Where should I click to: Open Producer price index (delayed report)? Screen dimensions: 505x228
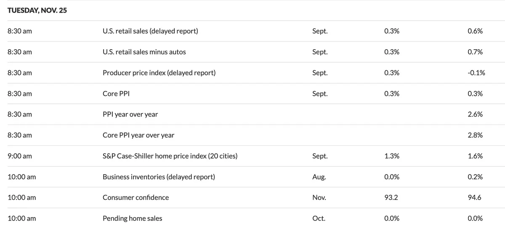(x=159, y=73)
